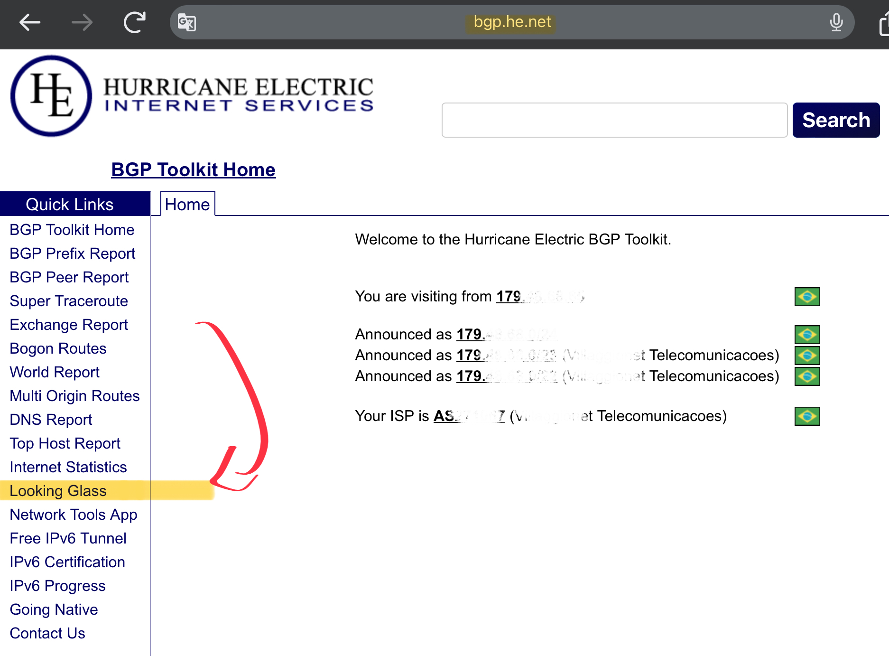Click the Welcome to Hurricane Electric BGP Toolkit text
This screenshot has height=656, width=889.
pos(513,239)
